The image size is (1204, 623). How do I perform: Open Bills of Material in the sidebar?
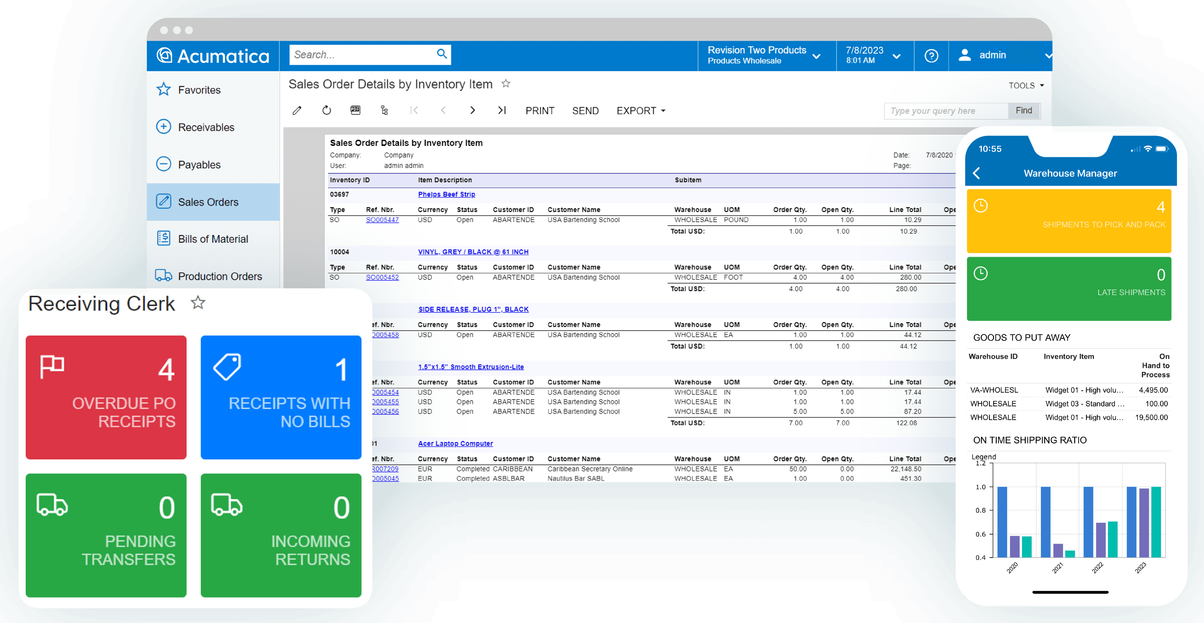[213, 239]
